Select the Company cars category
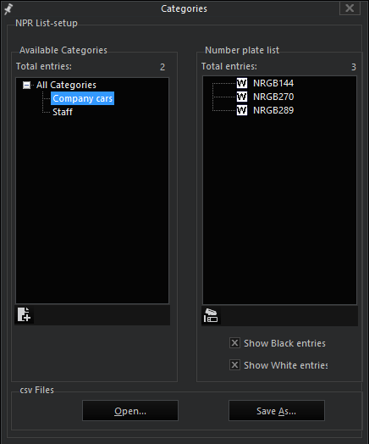Image resolution: width=369 pixels, height=444 pixels. tap(82, 98)
